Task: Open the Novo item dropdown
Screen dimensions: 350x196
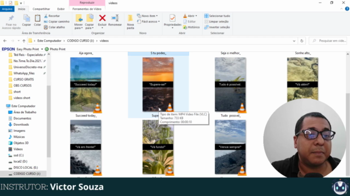Action: [x=148, y=16]
